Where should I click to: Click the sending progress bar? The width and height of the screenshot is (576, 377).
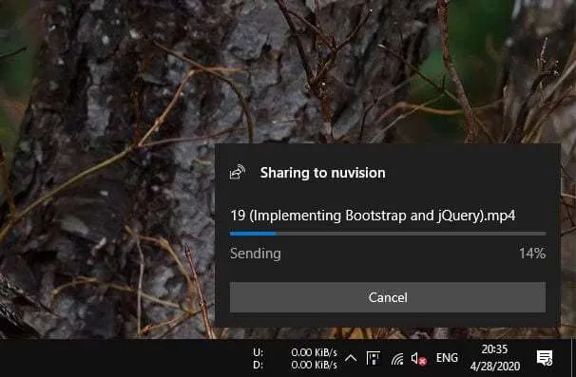[388, 234]
